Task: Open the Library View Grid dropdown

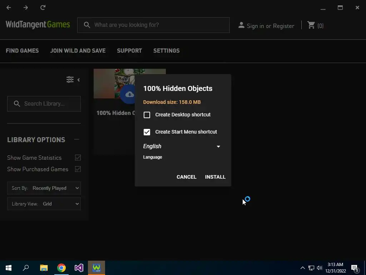Action: coord(44,204)
